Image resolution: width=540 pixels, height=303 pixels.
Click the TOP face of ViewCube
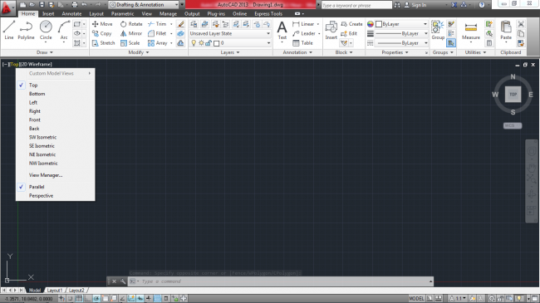point(513,94)
